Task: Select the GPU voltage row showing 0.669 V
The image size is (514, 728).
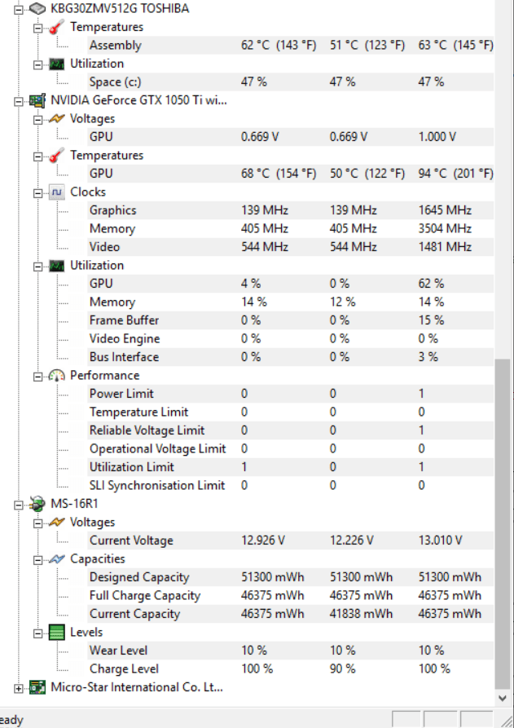Action: coord(291,137)
